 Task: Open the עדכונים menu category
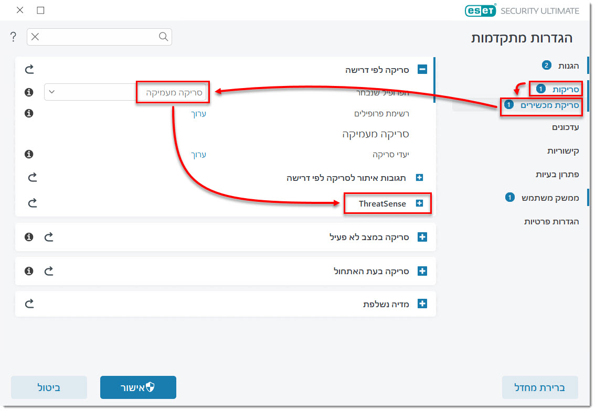(x=566, y=127)
